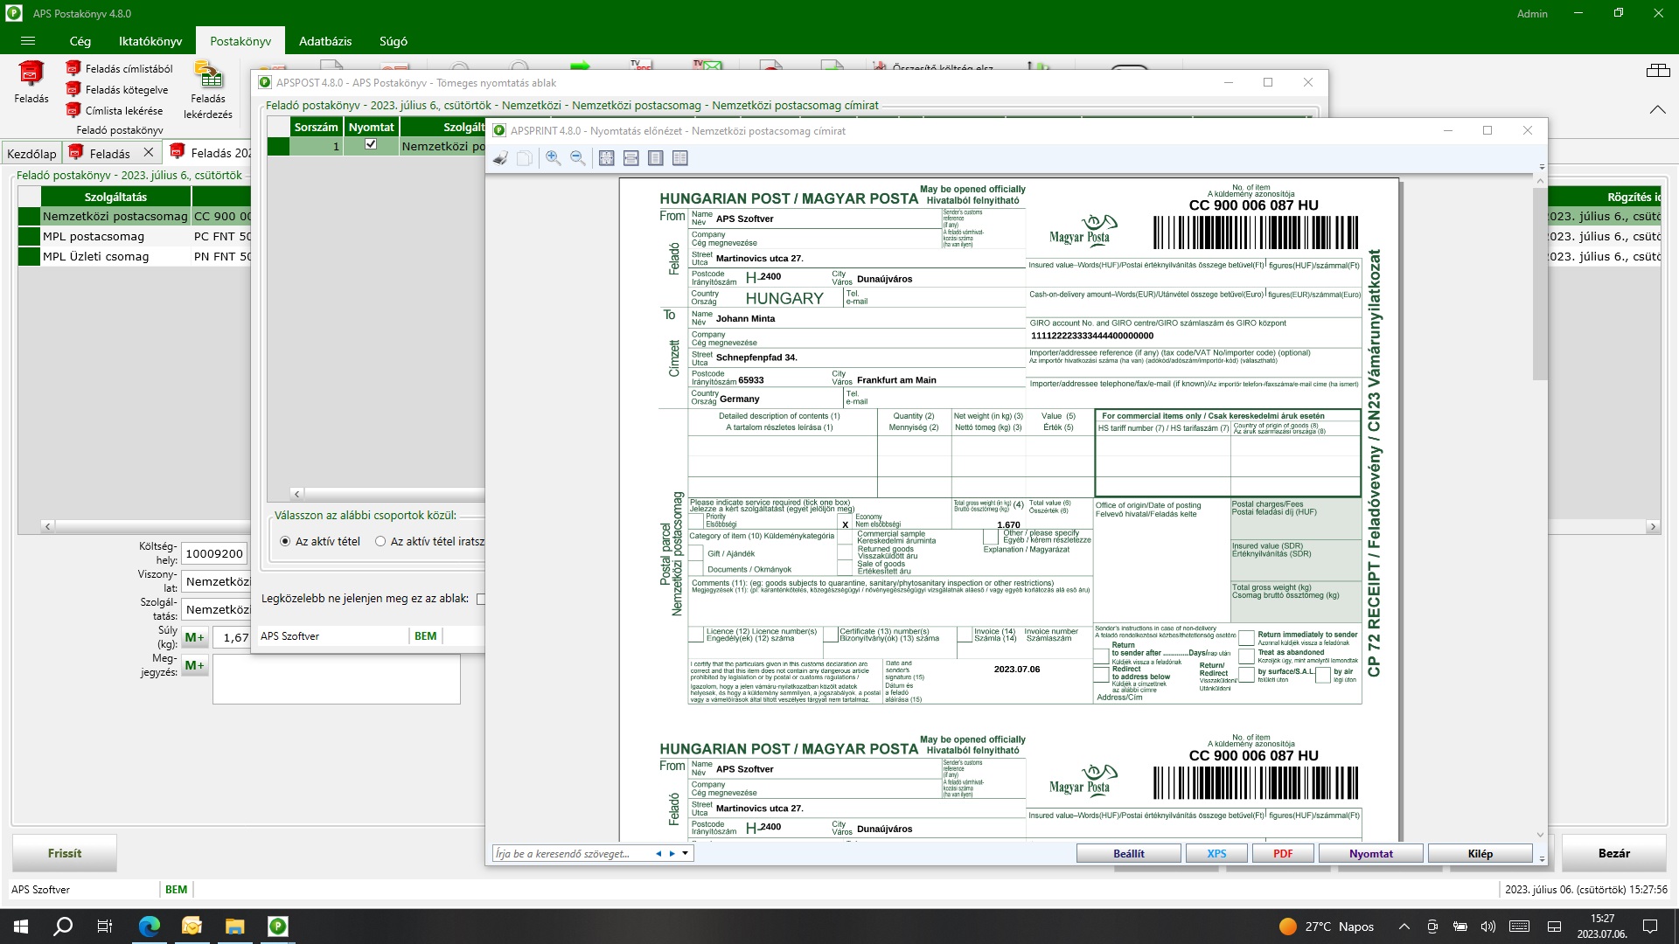Select the Postakönyv ribbon tab
The width and height of the screenshot is (1679, 944).
point(240,41)
